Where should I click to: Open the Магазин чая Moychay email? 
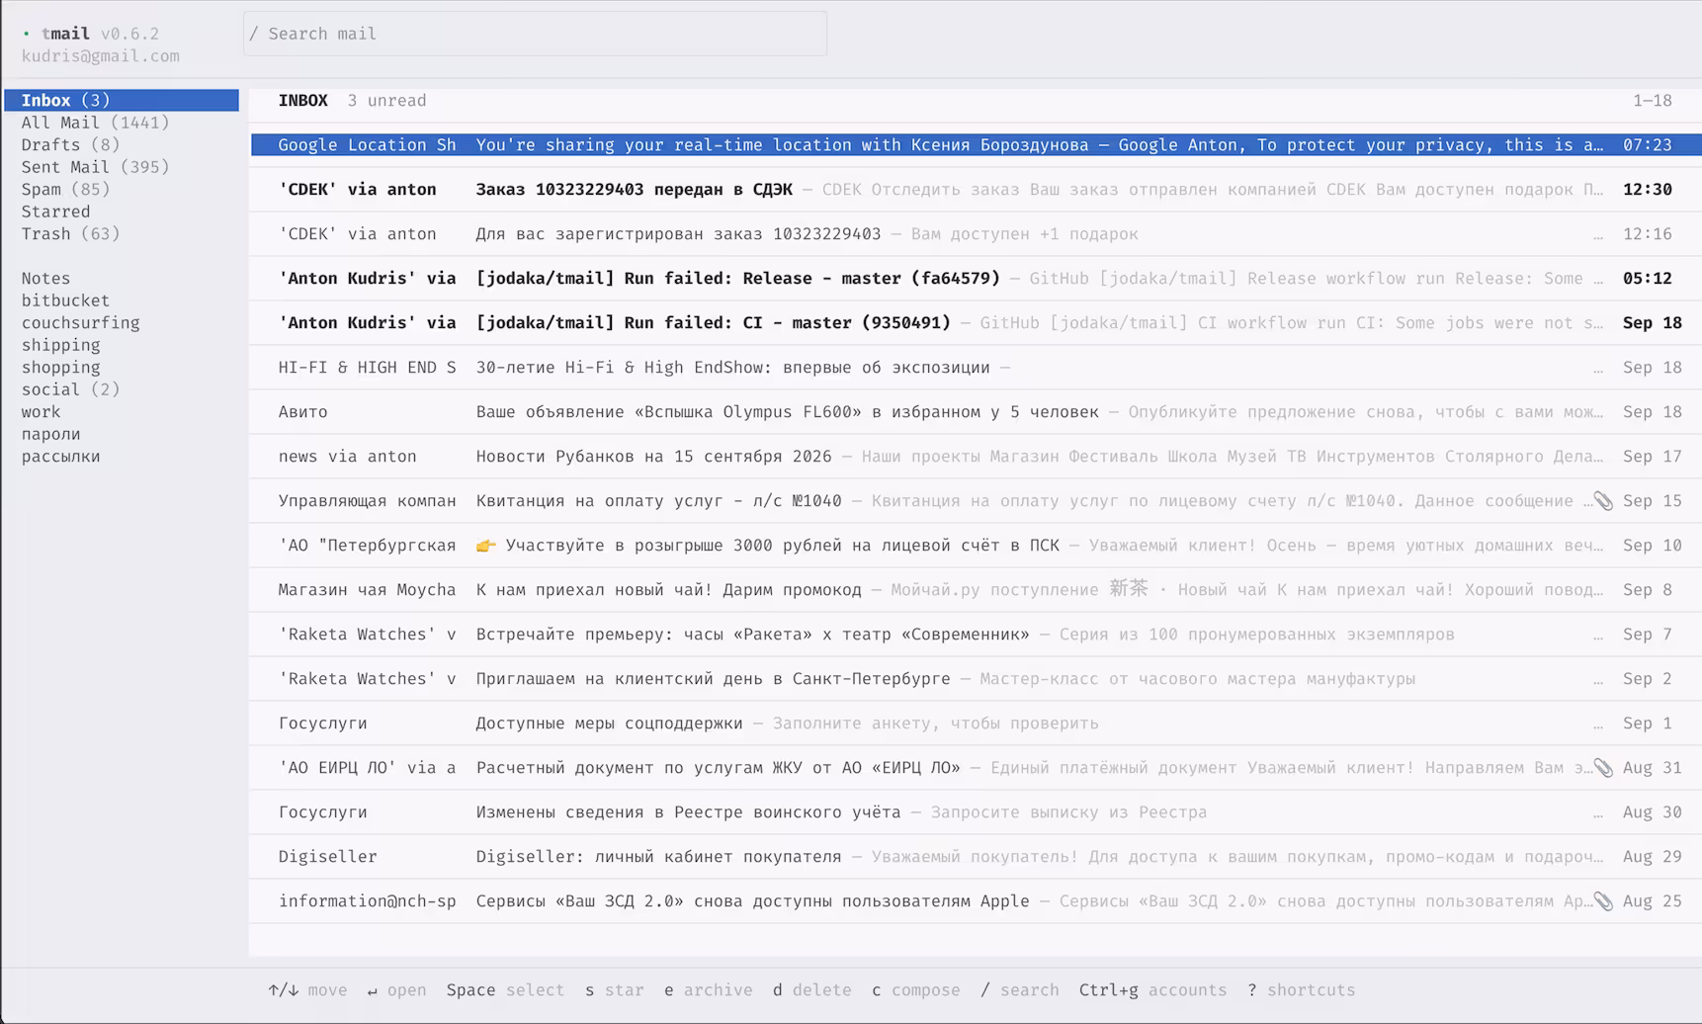click(x=976, y=589)
